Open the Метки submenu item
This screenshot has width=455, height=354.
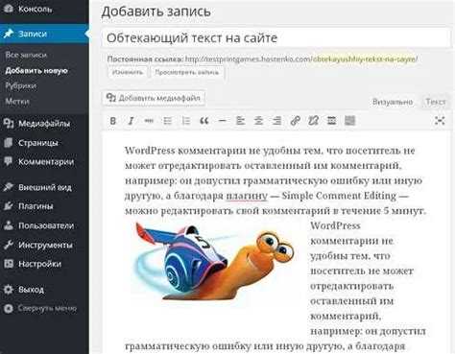(x=17, y=102)
